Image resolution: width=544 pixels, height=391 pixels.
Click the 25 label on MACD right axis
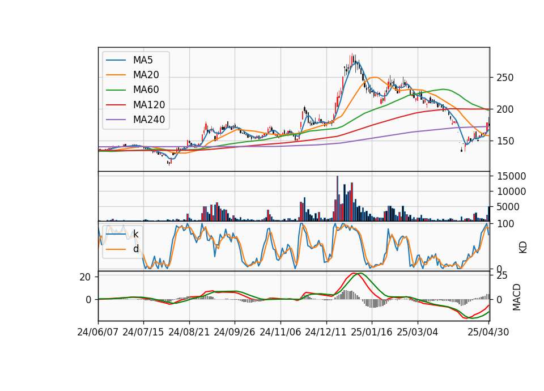[x=502, y=276]
